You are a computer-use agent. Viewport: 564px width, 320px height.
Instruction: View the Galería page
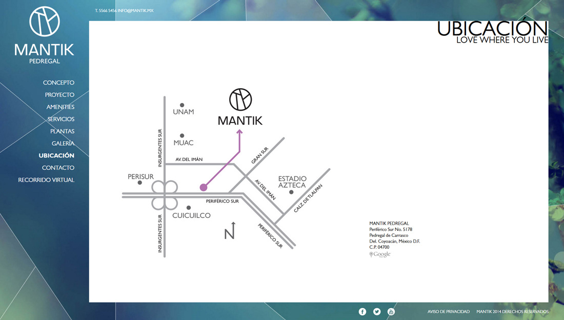[x=63, y=143]
